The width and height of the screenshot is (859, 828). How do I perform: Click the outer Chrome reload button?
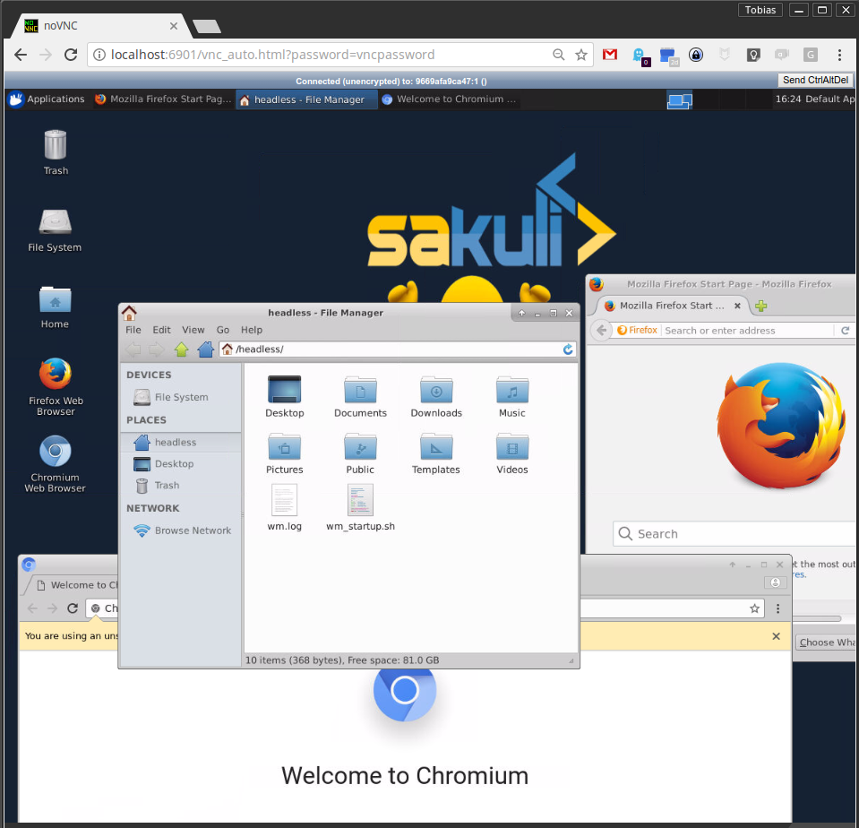click(71, 55)
